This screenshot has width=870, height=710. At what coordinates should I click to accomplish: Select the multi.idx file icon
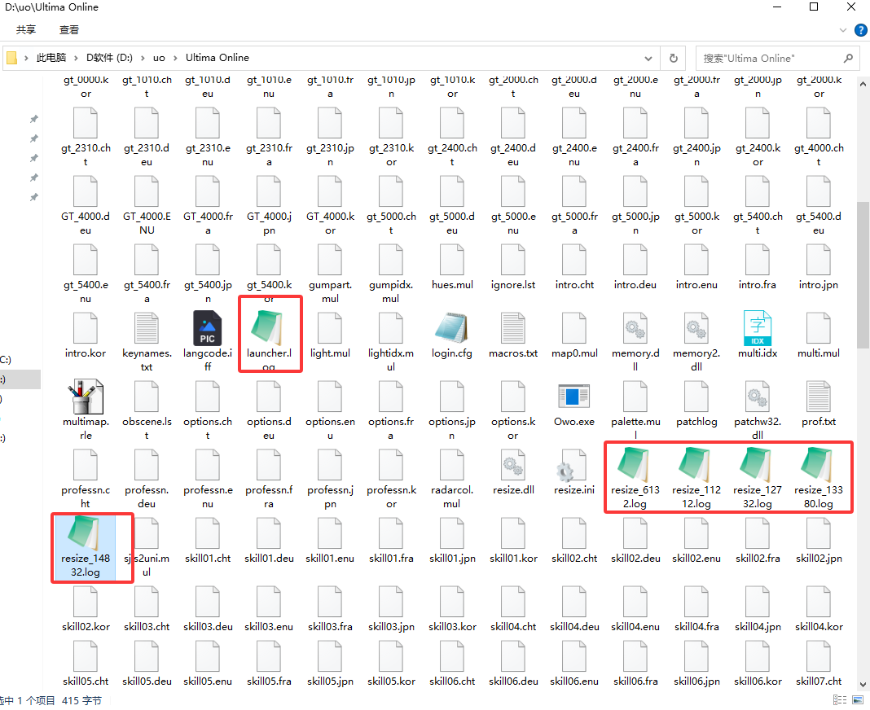coord(758,328)
